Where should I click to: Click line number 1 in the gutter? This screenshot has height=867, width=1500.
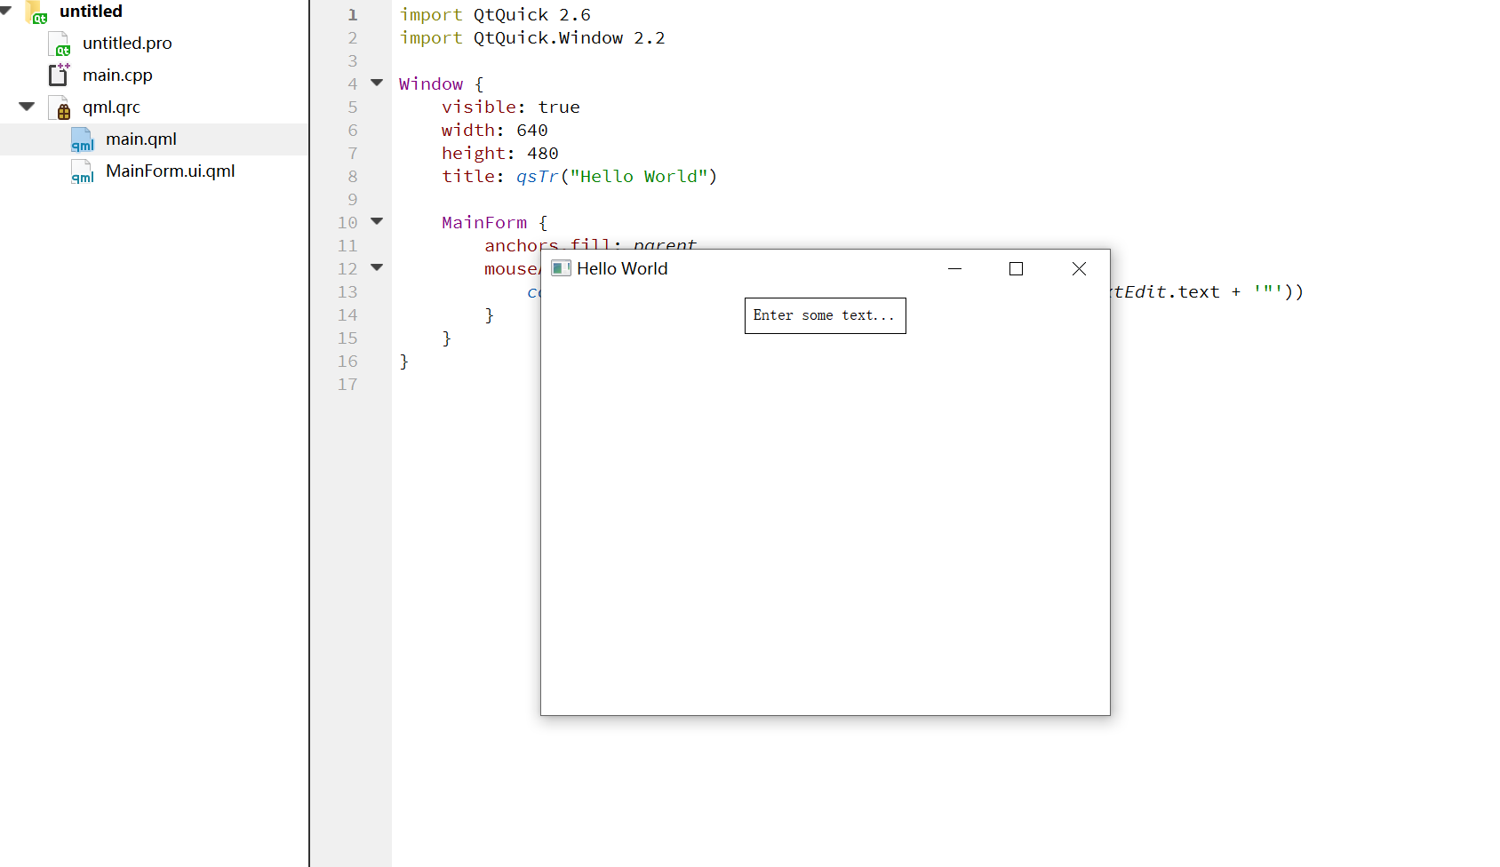pos(353,15)
